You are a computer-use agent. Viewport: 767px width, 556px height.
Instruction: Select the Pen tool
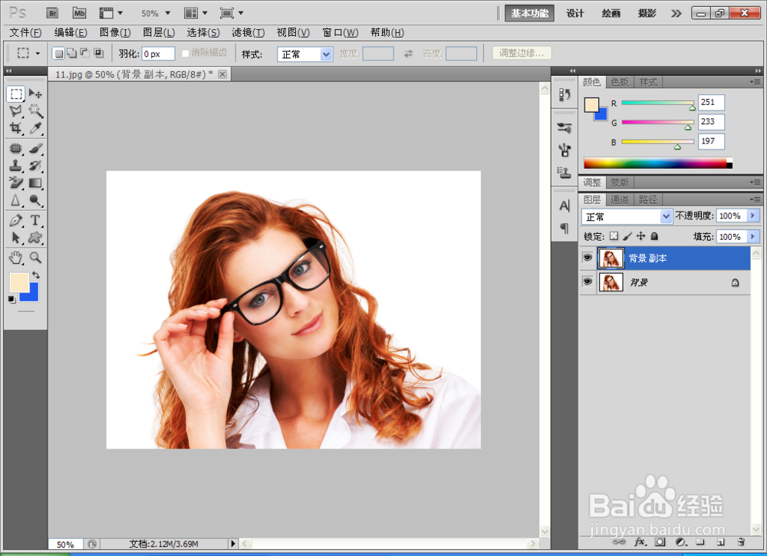click(x=16, y=220)
